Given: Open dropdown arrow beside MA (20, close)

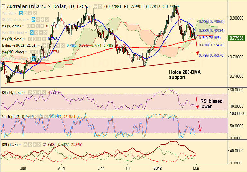Looking at the screenshot, I should pos(24,39).
